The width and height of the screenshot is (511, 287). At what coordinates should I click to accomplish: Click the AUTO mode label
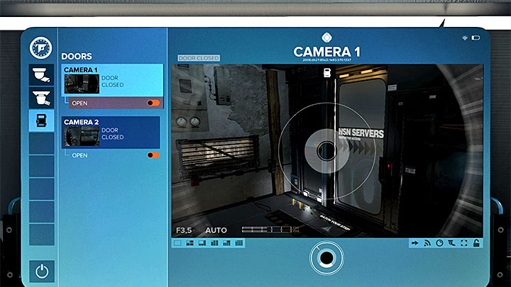[x=216, y=230]
